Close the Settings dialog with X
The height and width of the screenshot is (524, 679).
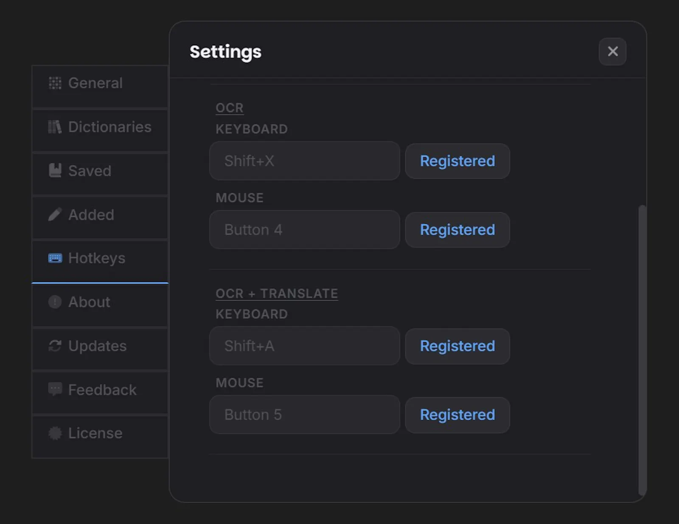[x=612, y=51]
